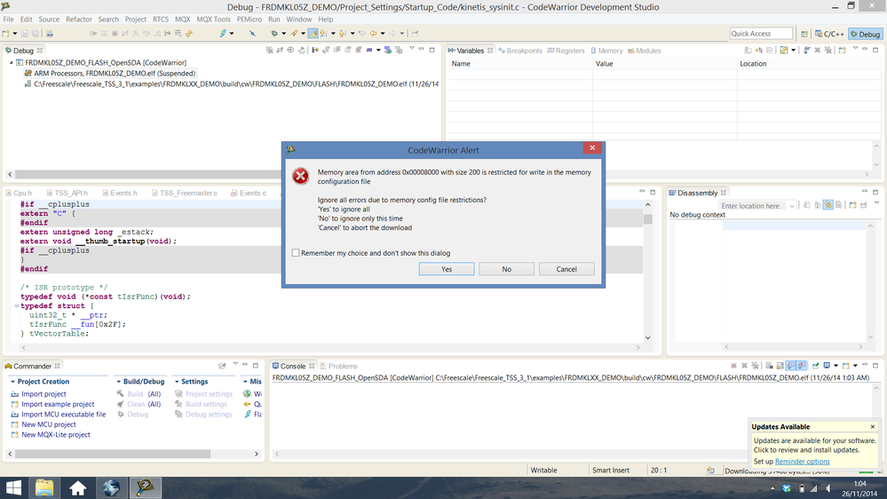Open the Debug view menu triangle
The image size is (887, 499).
pos(412,49)
